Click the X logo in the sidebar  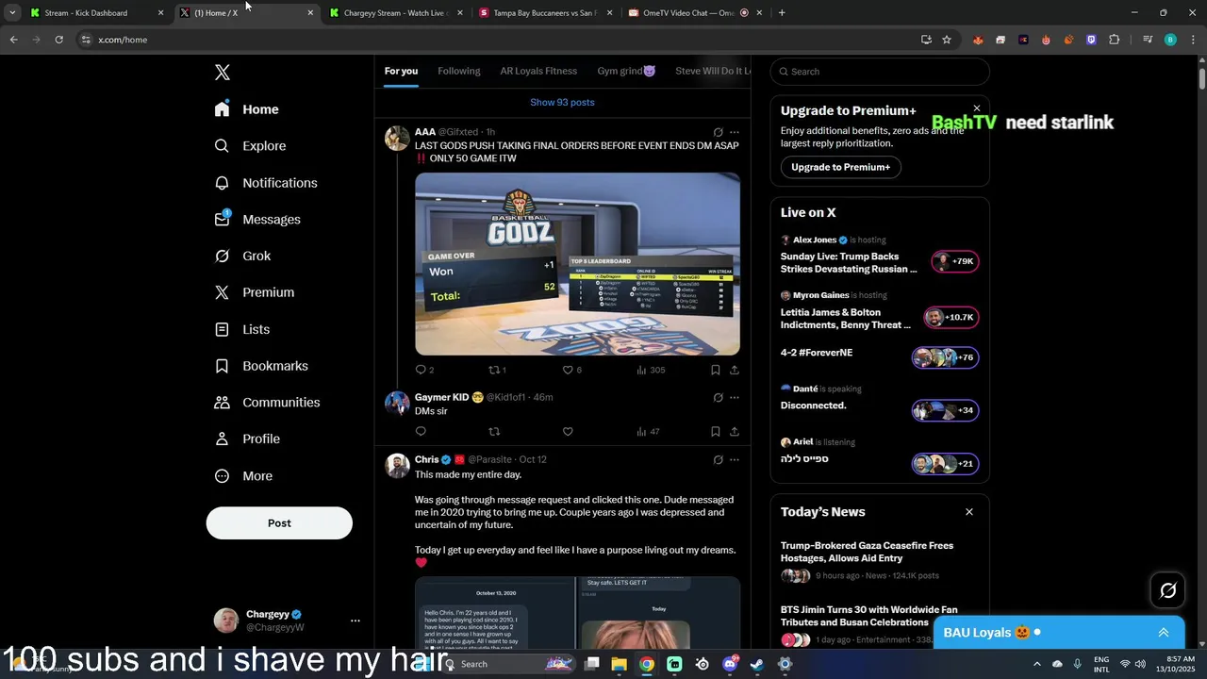point(222,73)
